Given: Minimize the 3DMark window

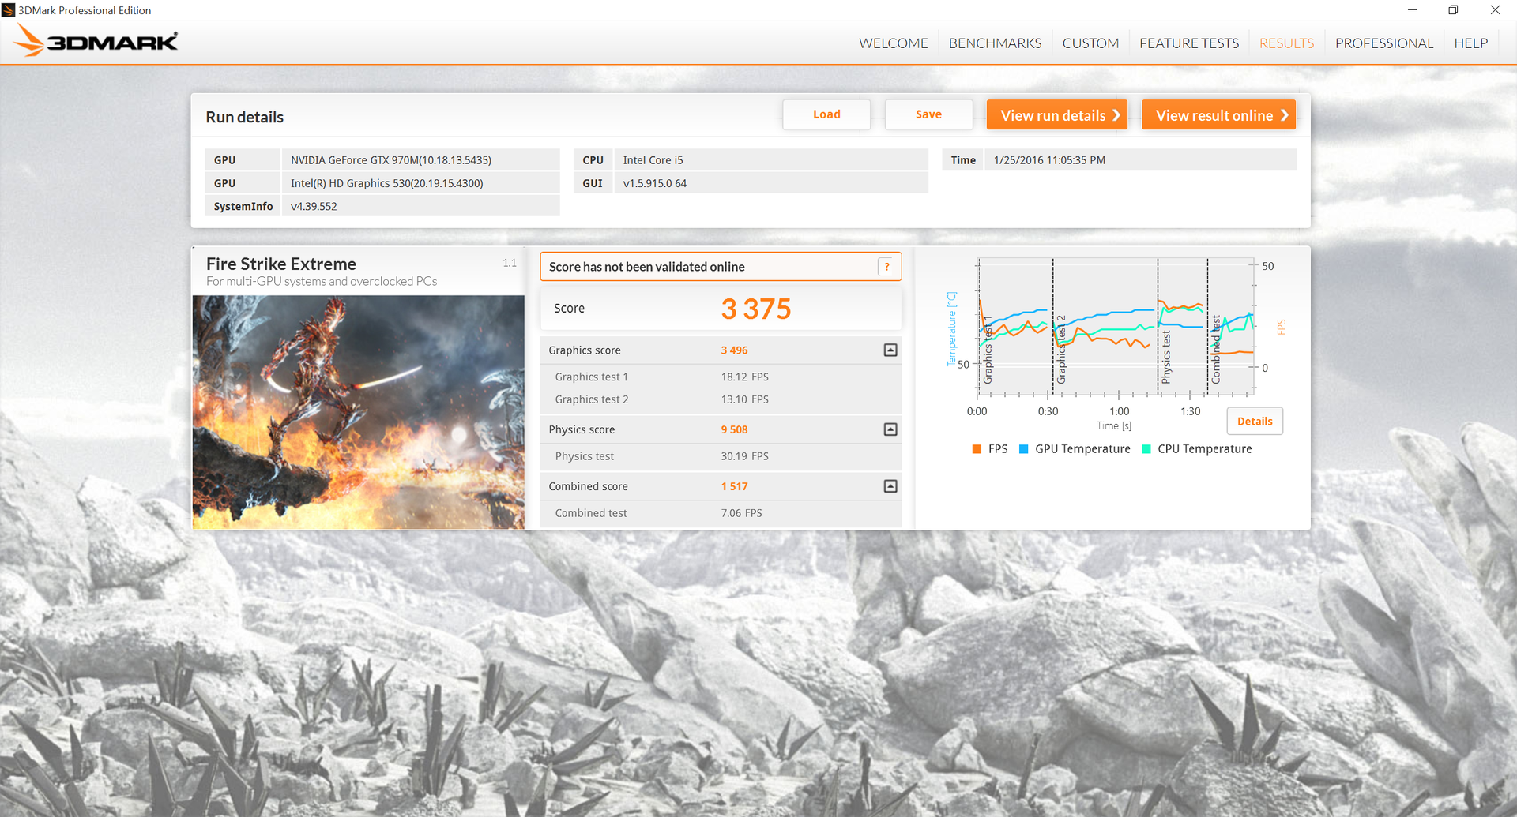Looking at the screenshot, I should (1412, 10).
